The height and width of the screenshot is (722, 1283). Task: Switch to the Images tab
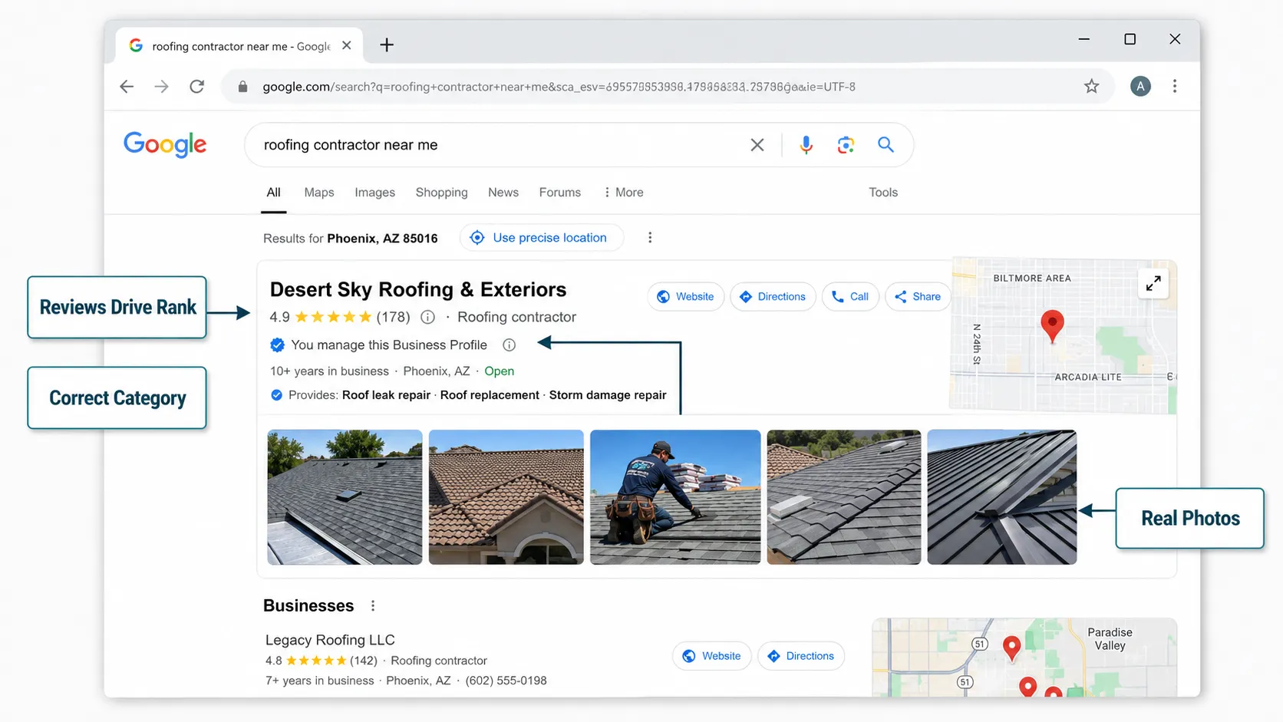[x=374, y=193]
